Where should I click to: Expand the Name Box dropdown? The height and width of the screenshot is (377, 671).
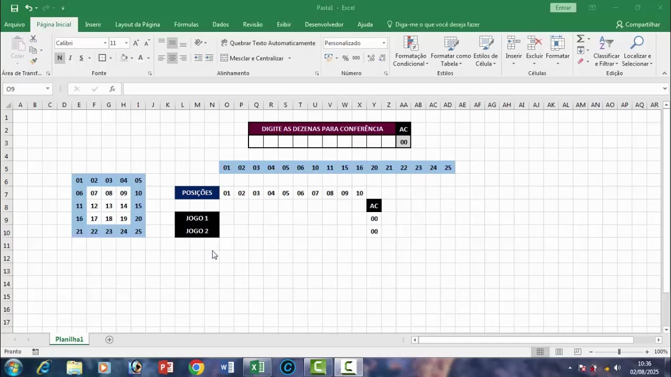tap(48, 89)
